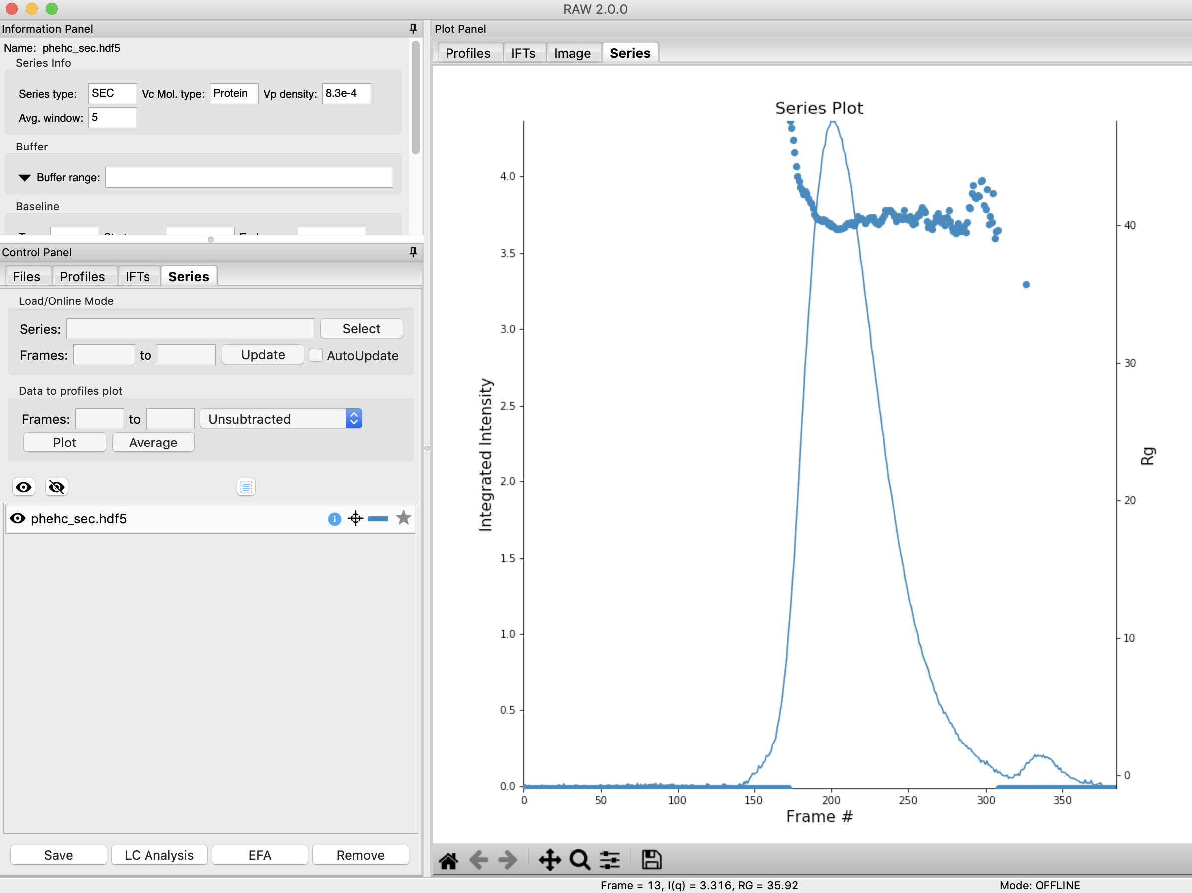Open info for phehc_sec.hdf5 series

click(334, 519)
